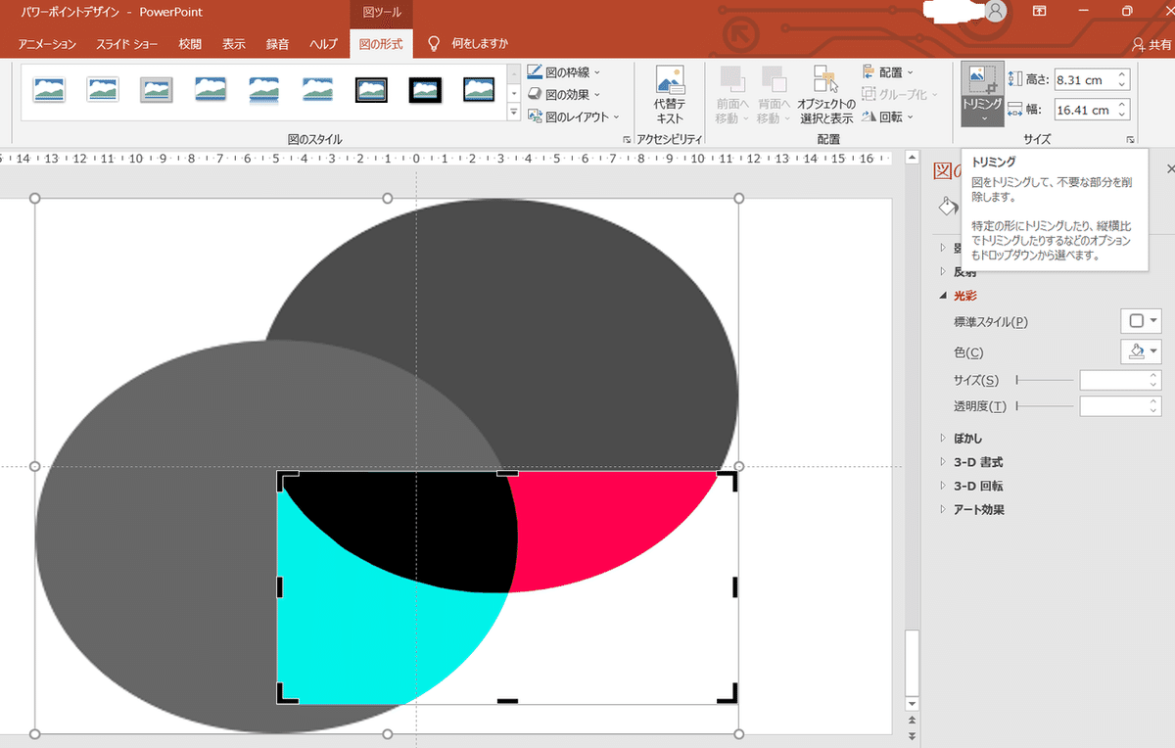Apply the gray-framed third picture style
The image size is (1175, 748).
pos(157,90)
